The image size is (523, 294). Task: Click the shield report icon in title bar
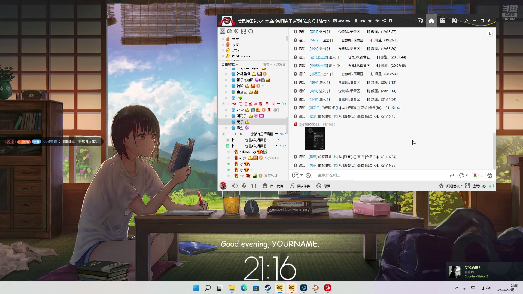tap(391, 21)
